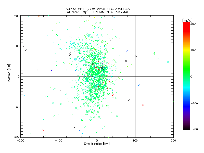Click the y-axis tick label '100'
The image size is (204, 153).
point(17,46)
